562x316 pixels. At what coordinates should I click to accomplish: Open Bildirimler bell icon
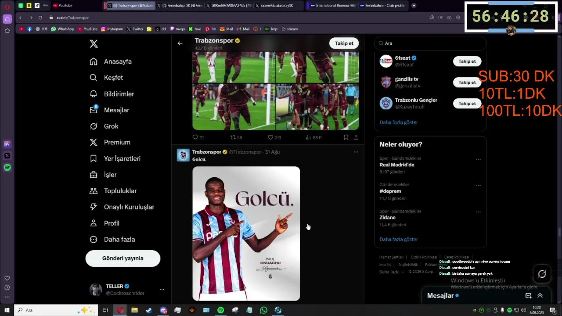tap(94, 94)
